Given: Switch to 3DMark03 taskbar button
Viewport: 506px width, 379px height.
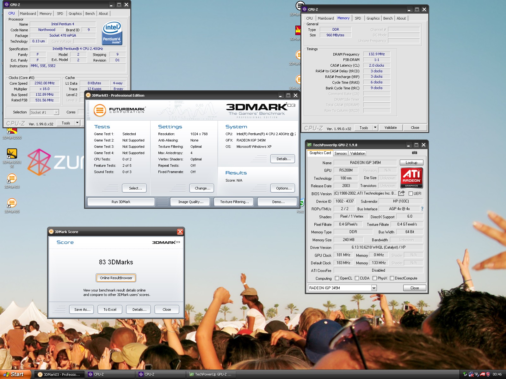Looking at the screenshot, I should click(x=59, y=374).
